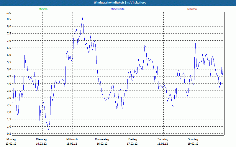Click the 6,5 y-axis value
The image size is (236, 147).
tap(9, 48)
